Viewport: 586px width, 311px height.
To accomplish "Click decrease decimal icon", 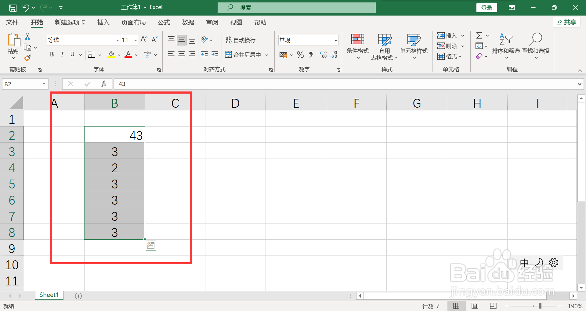I will click(x=334, y=55).
